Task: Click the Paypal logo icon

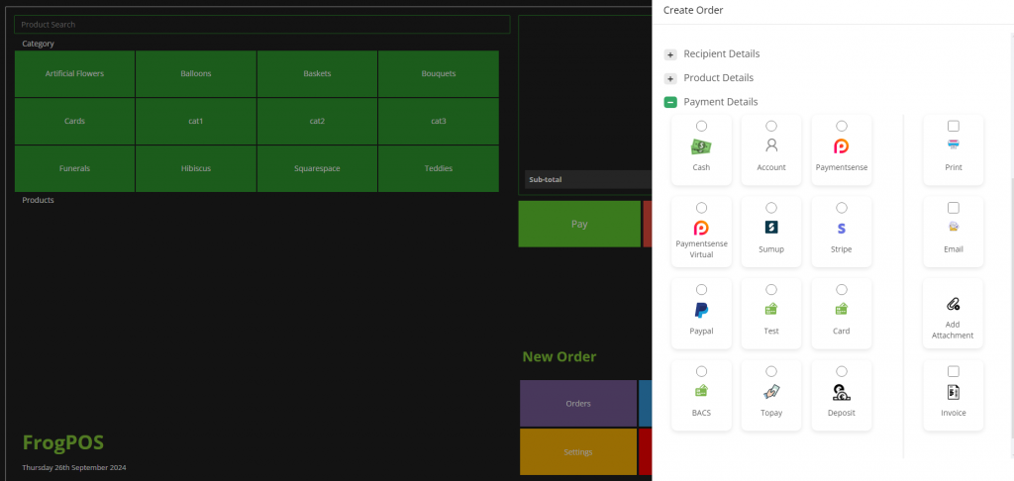Action: (x=701, y=310)
